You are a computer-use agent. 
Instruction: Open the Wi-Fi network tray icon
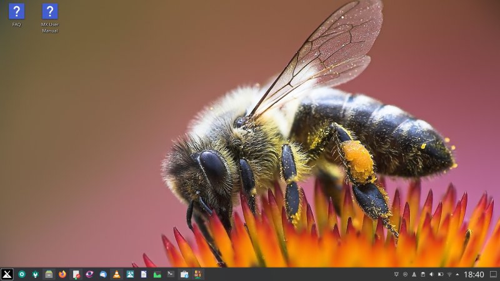tap(449, 274)
